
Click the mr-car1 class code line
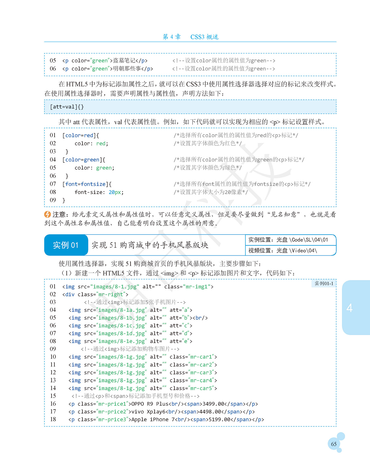(x=143, y=357)
